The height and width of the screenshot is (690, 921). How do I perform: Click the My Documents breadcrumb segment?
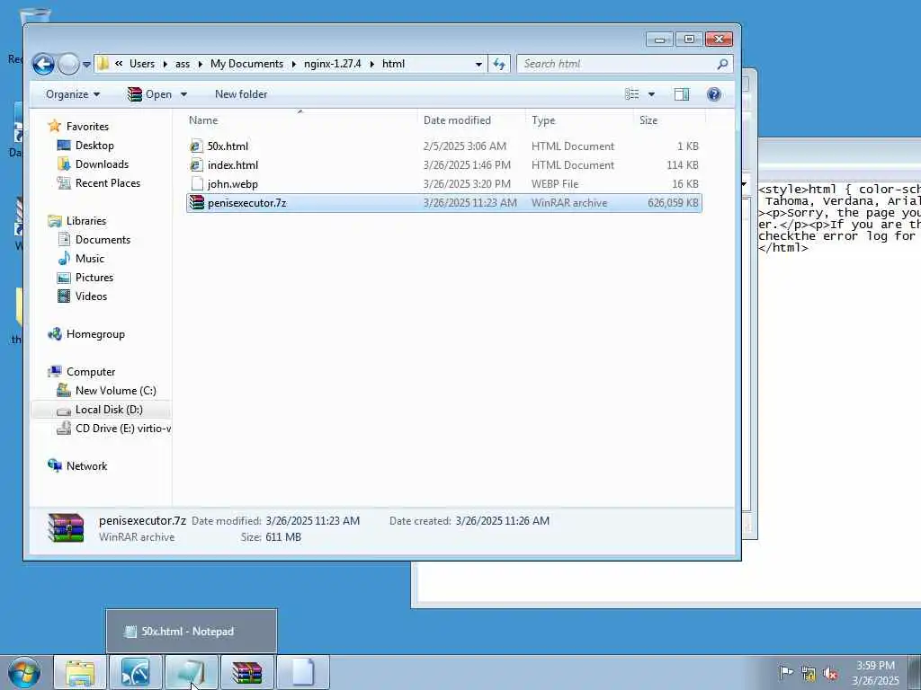click(246, 64)
